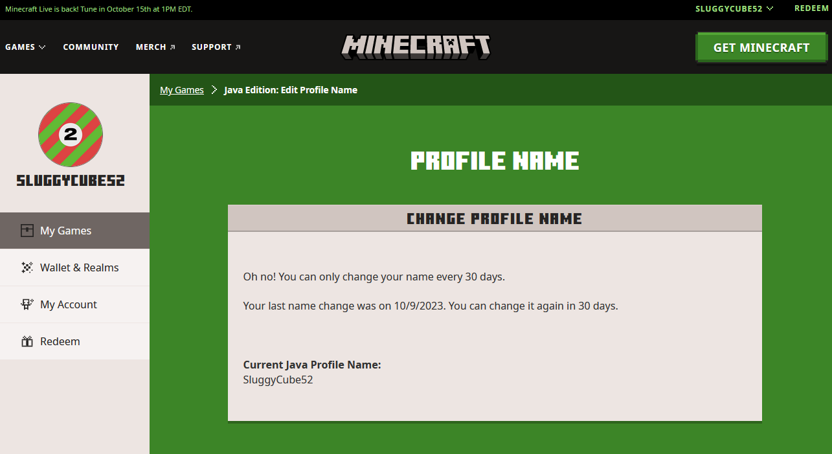Open My Account in the sidebar
This screenshot has width=832, height=454.
tap(74, 304)
